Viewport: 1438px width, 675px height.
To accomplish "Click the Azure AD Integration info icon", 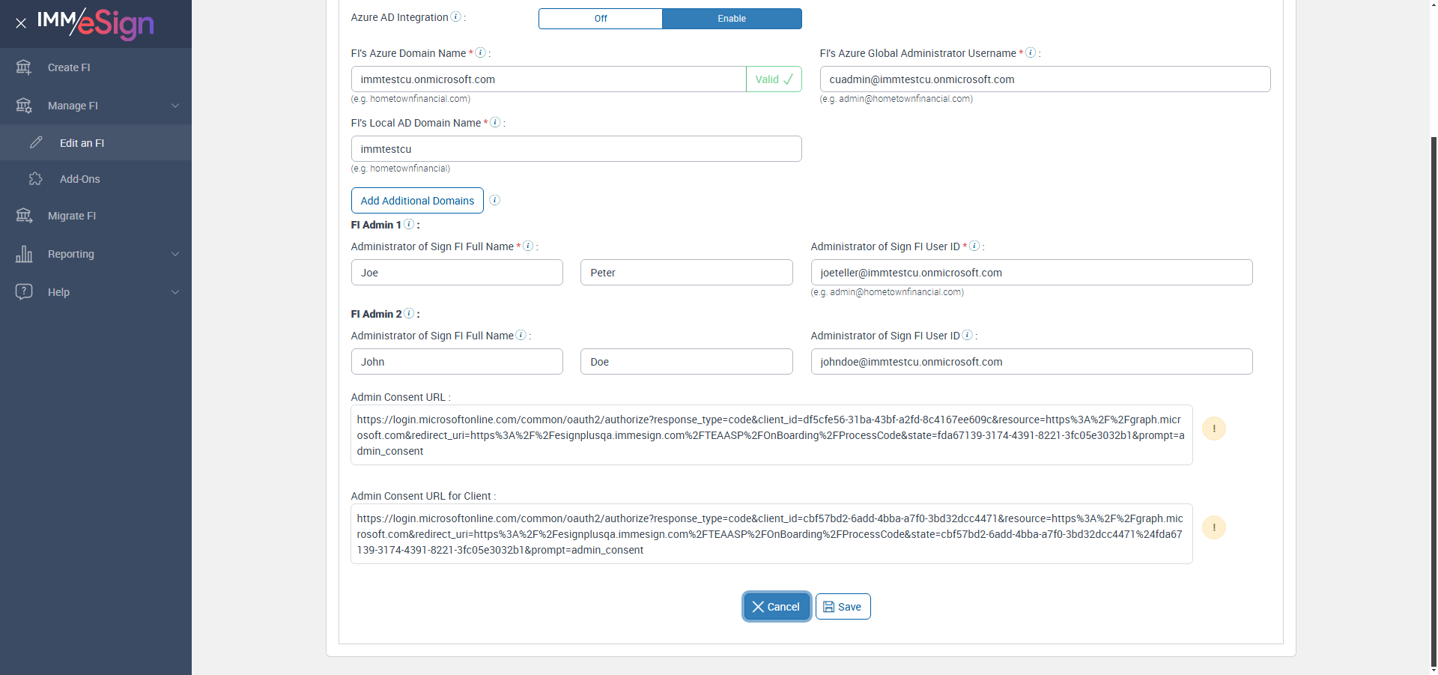I will point(455,17).
